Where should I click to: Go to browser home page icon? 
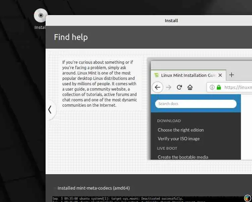click(x=190, y=87)
